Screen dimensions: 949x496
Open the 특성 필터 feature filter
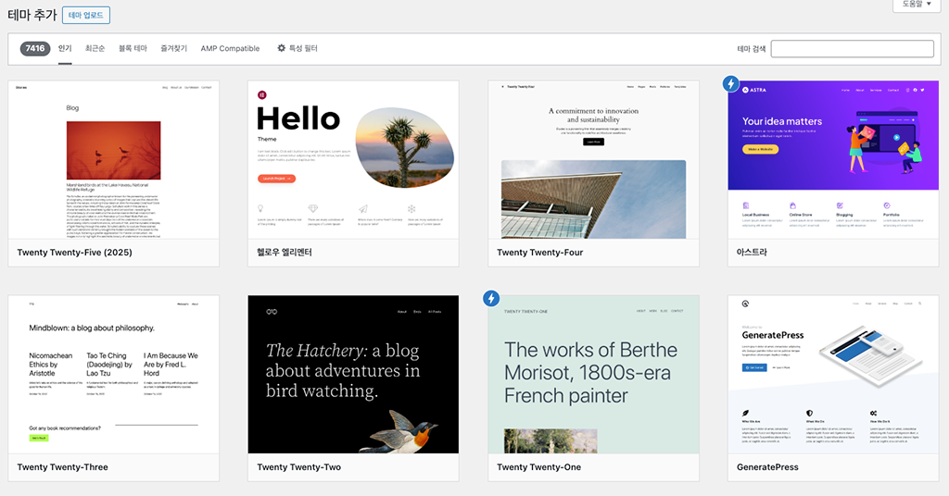tap(297, 48)
